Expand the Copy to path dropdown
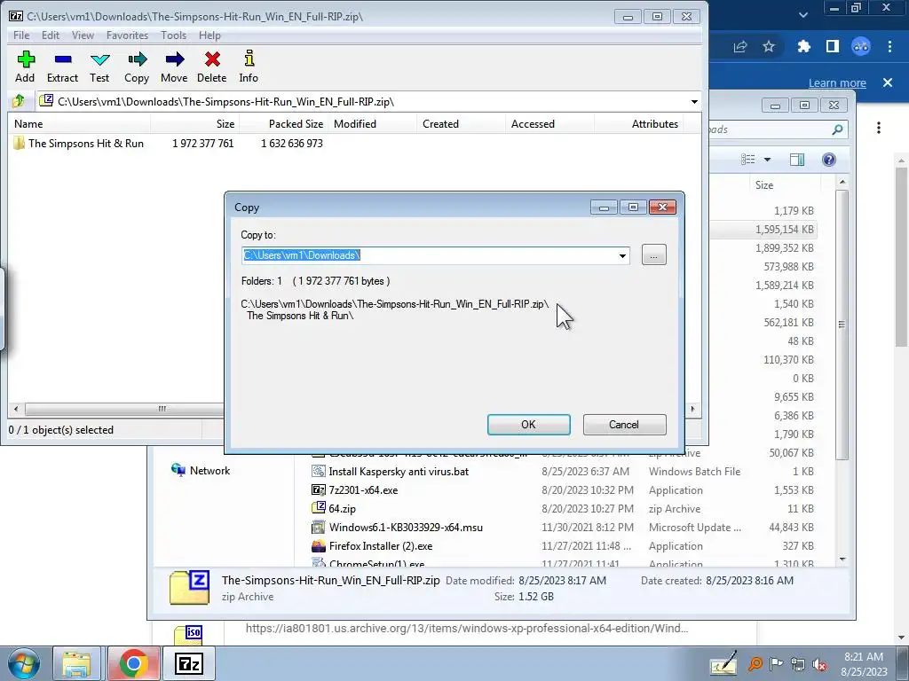 click(622, 255)
